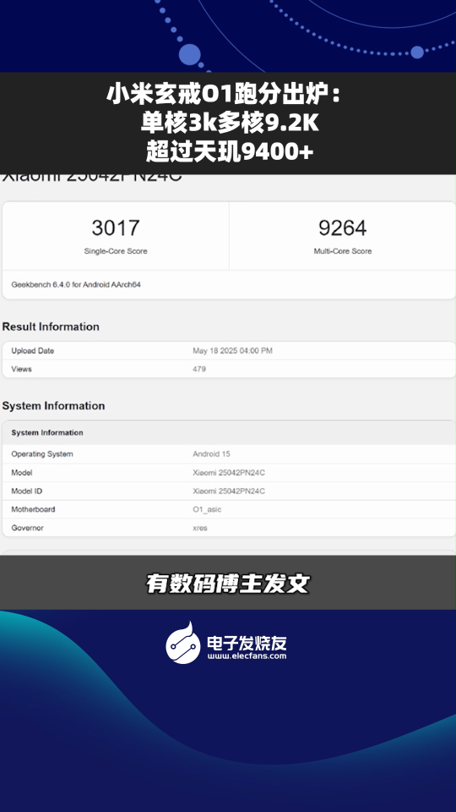
Task: Click the subtitle caption 有数码博主发文
Action: pos(227,583)
